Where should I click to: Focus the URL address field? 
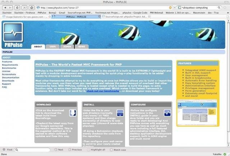coord(104,8)
